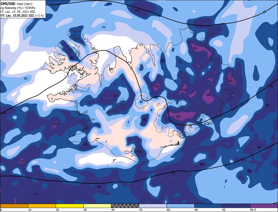Click the "84" humidity value on map
The width and height of the screenshot is (278, 212).
pyautogui.click(x=104, y=27)
